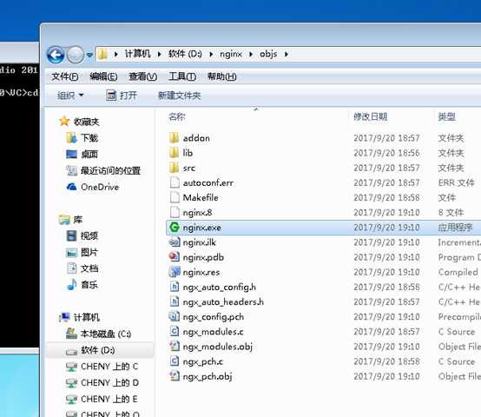The image size is (481, 417).
Task: Click nginx.pdb date 2017/9/20 19:10
Action: coord(386,257)
